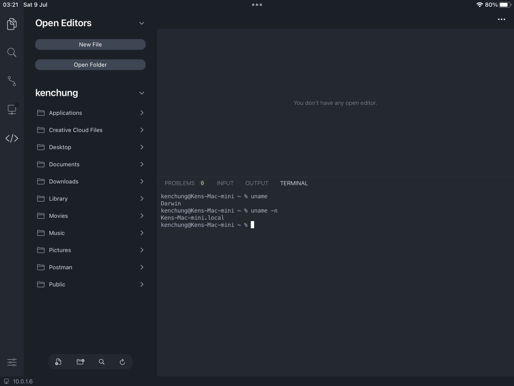Viewport: 514px width, 386px height.
Task: Collapse the kenchung workspace section
Action: click(x=141, y=93)
